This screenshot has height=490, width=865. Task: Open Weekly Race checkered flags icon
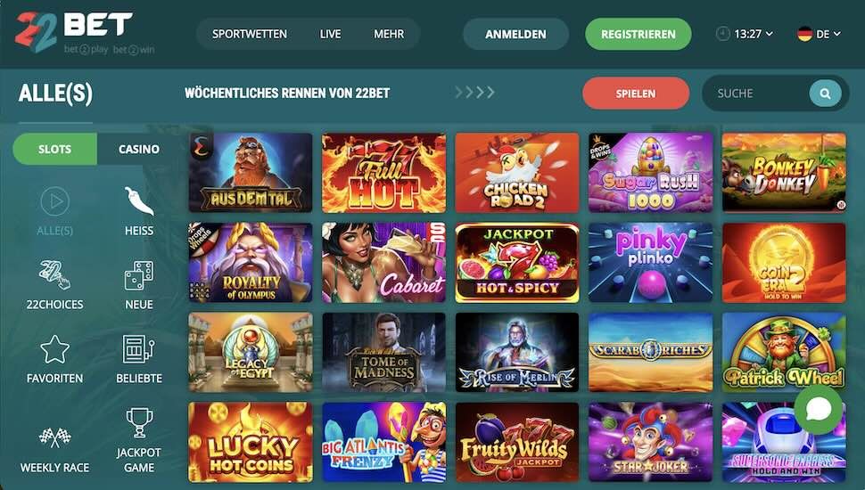(54, 437)
